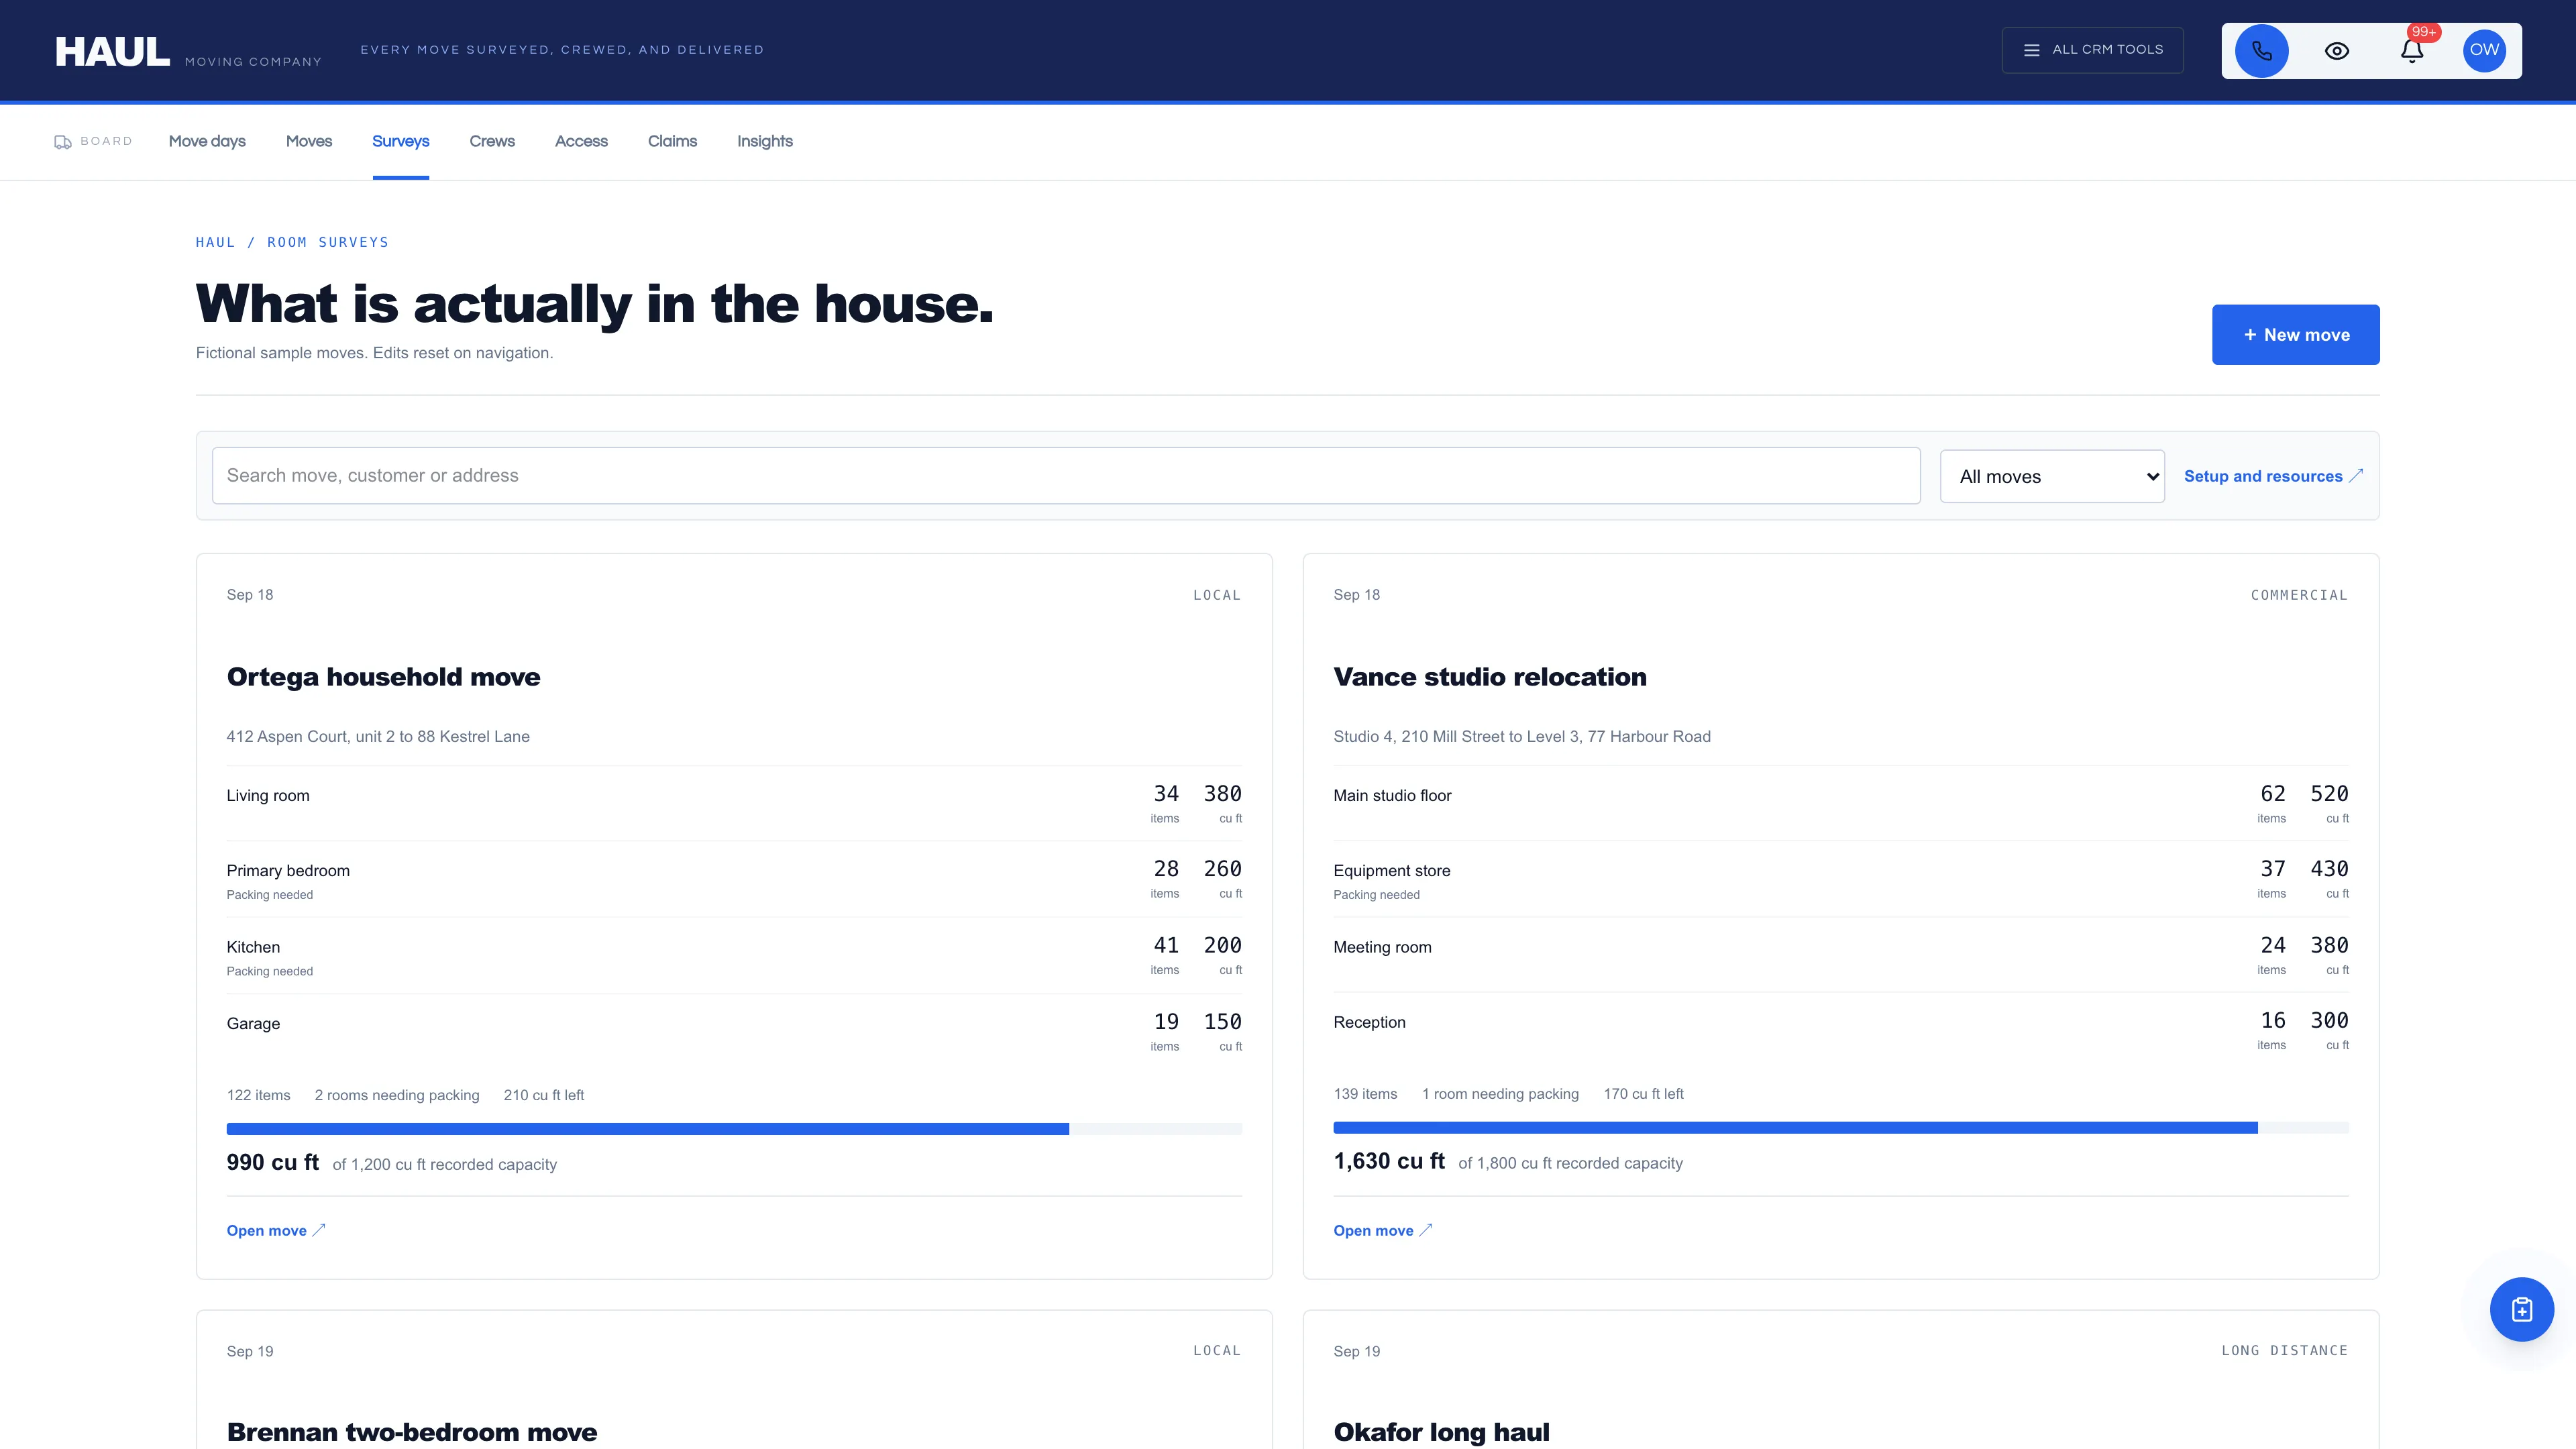Screen dimensions: 2576x1449
Task: Go to the Crews tab
Action: click(492, 142)
